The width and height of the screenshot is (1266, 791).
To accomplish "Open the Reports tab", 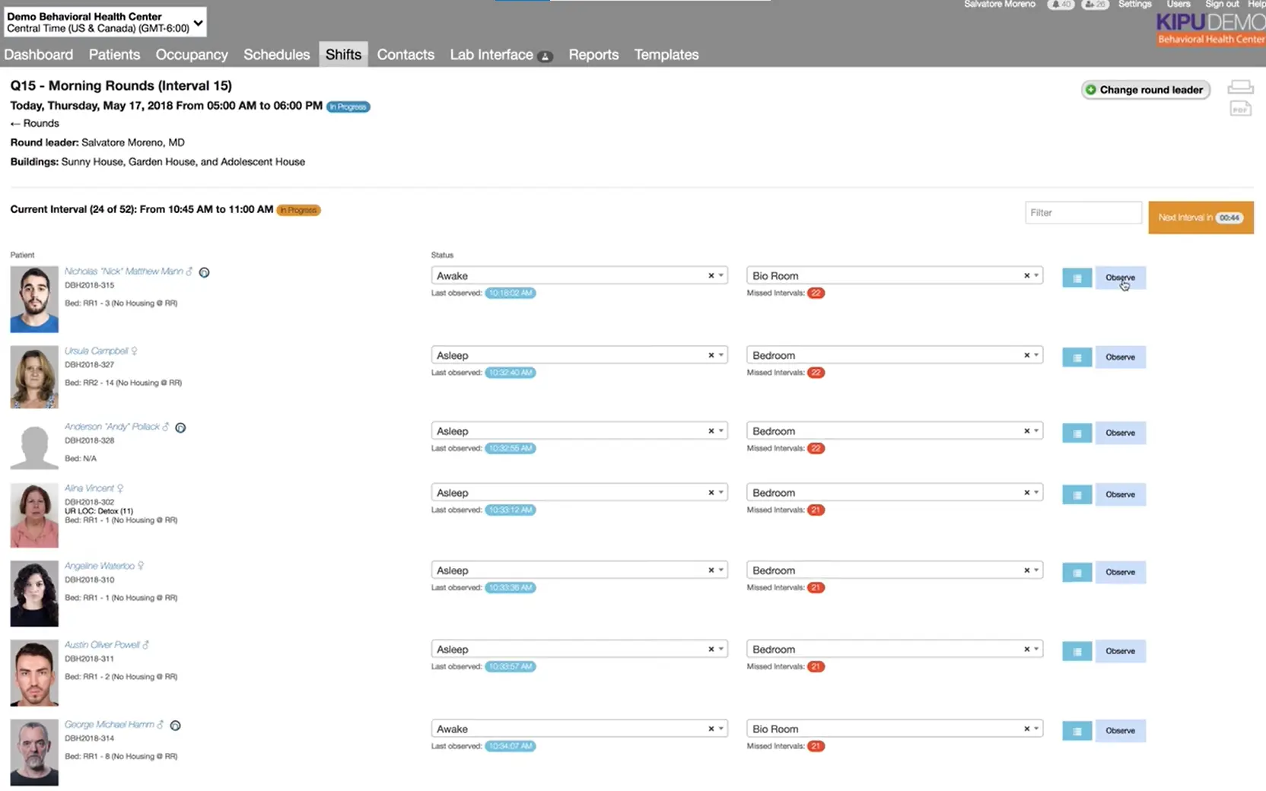I will (593, 55).
